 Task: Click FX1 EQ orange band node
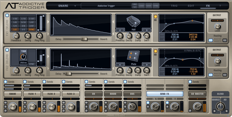pyautogui.click(x=192, y=21)
